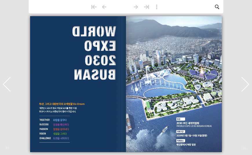This screenshot has height=155, width=252.
Task: Click the TOGETHER label
Action: coord(45,120)
